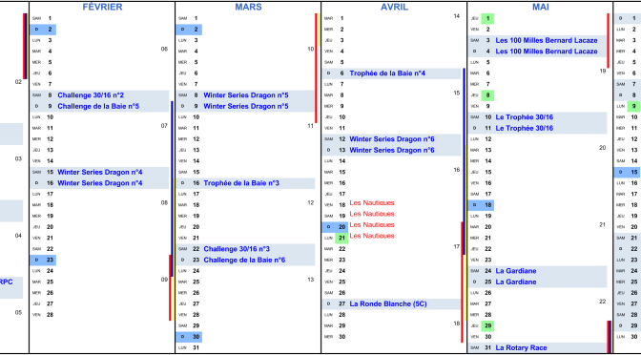Open La Ronde Blanche (5C) event

[x=388, y=304]
